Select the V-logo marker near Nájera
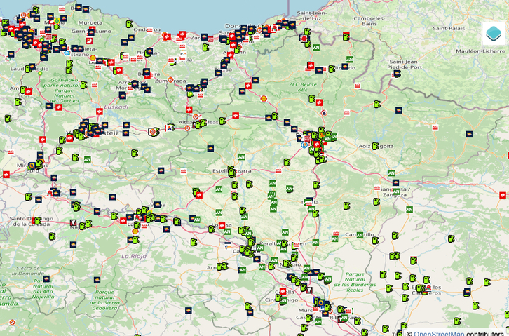 click(x=74, y=222)
